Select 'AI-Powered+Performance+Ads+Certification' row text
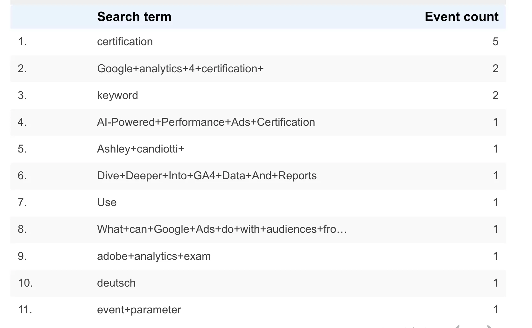Screen dimensions: 532x328 [x=206, y=122]
